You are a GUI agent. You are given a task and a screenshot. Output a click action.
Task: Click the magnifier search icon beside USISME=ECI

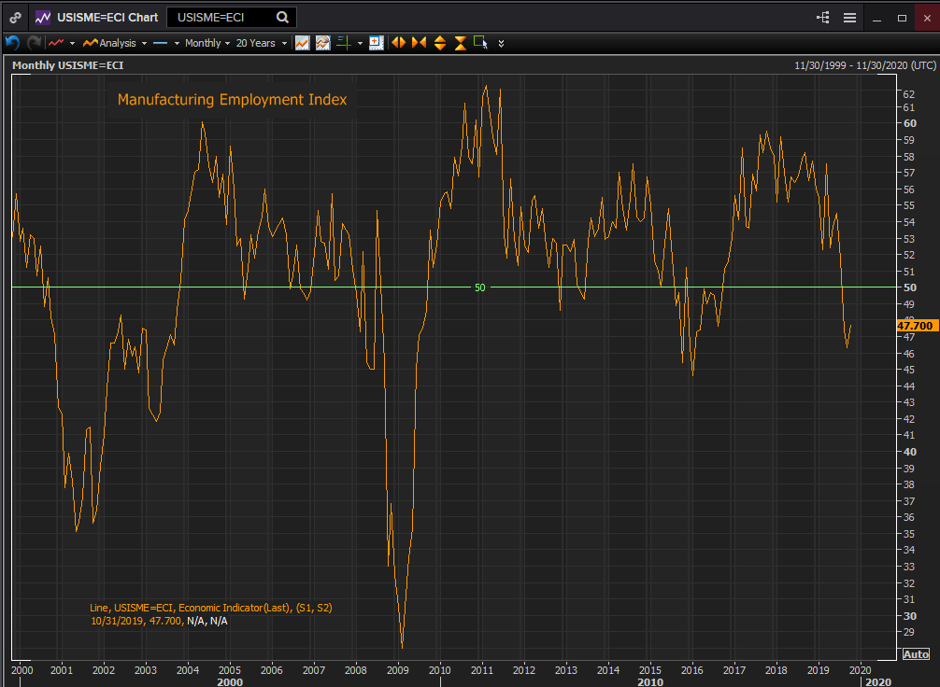pyautogui.click(x=283, y=17)
